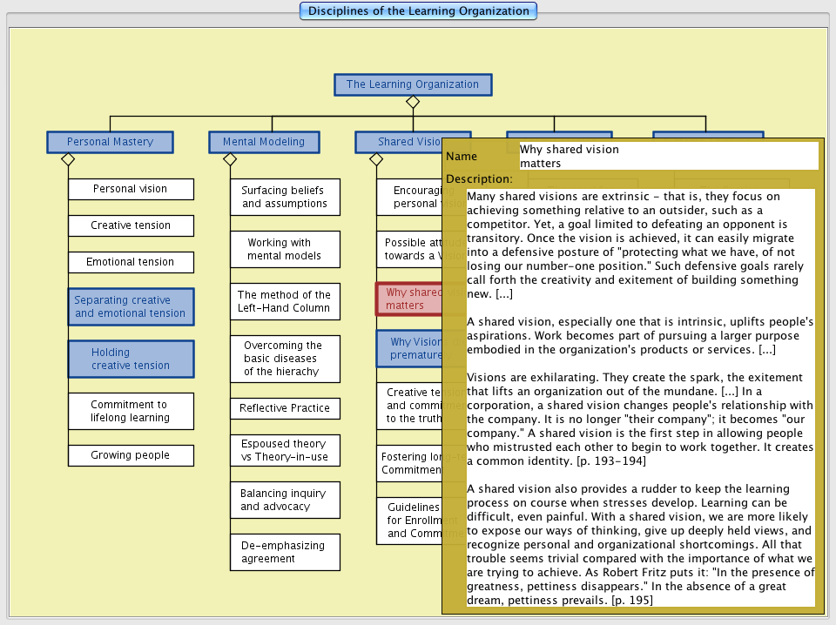
Task: Click the Personal vision box
Action: pos(131,189)
